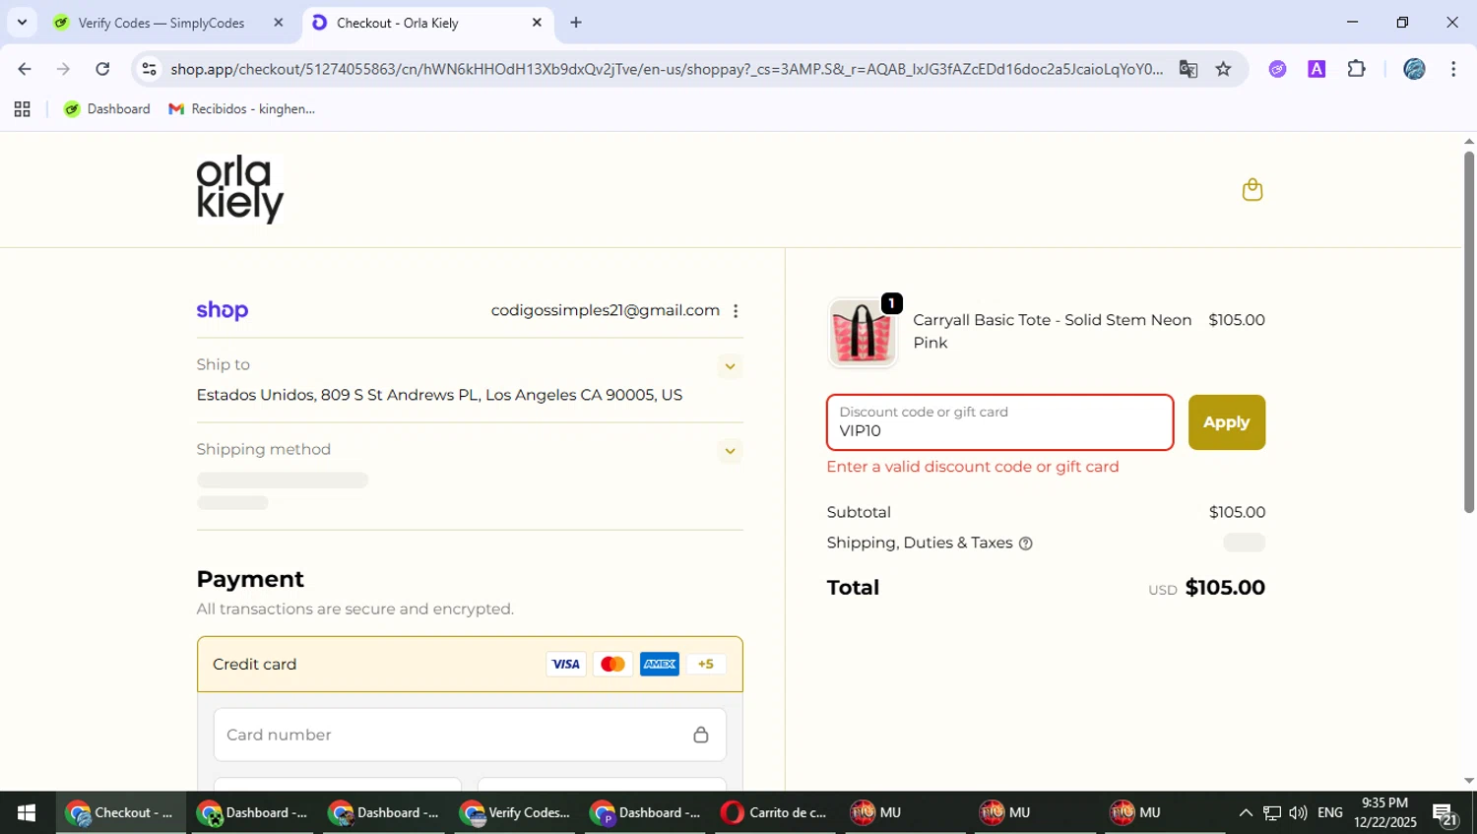Select the address bar URL
This screenshot has height=834, width=1477.
pos(667,69)
